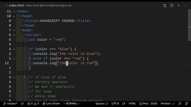Fold the comment block starting if else
Screen dimensions: 191x107
point(14,77)
